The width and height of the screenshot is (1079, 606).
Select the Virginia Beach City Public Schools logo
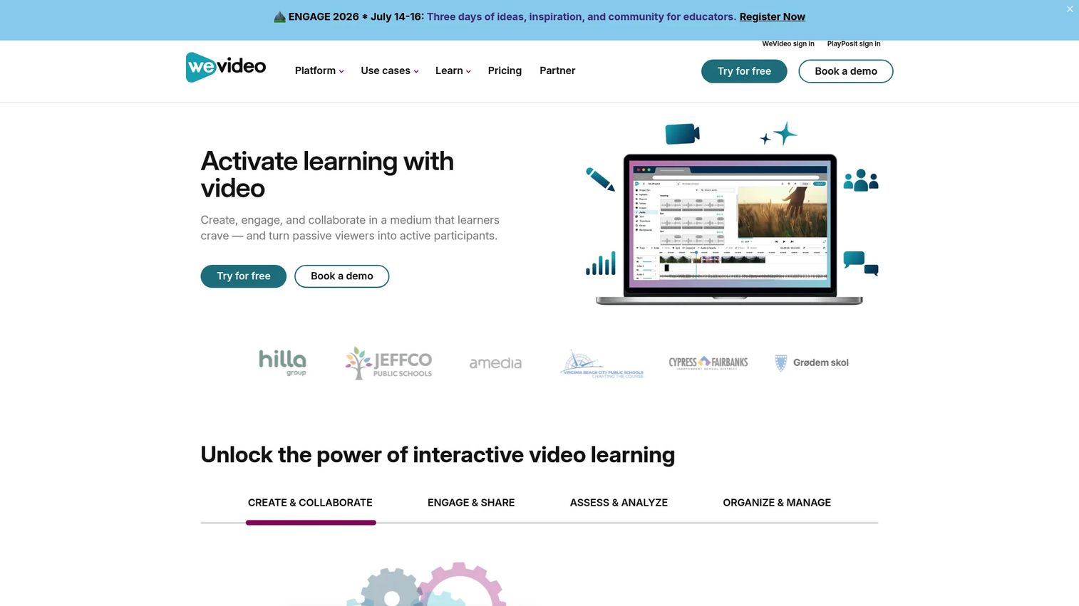602,364
